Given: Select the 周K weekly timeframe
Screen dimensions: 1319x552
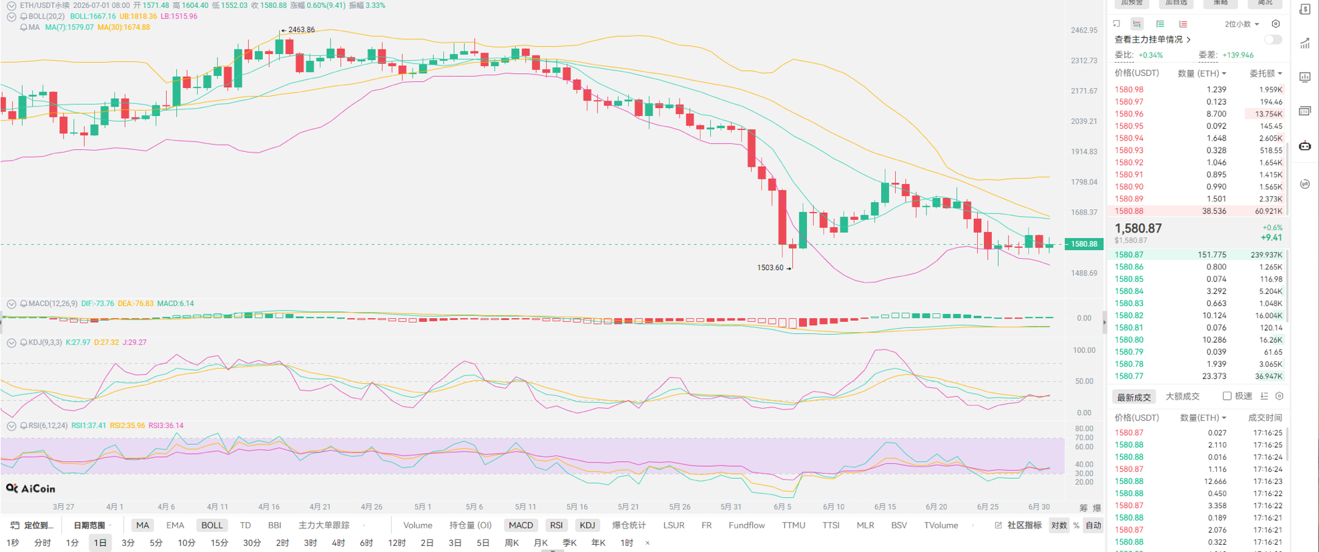Looking at the screenshot, I should click(x=511, y=543).
